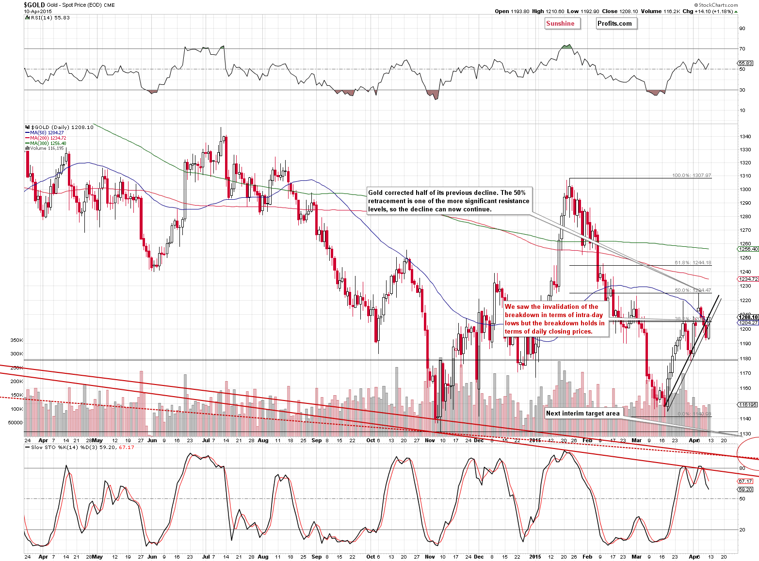Viewport: 759px width, 561px height.
Task: Click the volume bars icon in the legend
Action: [27, 148]
